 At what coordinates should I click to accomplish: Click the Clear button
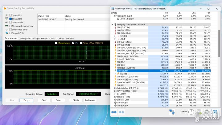pyautogui.click(x=44, y=100)
